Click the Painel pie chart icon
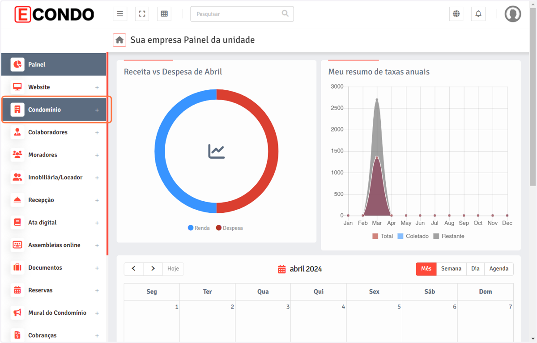537x343 pixels. [x=17, y=64]
